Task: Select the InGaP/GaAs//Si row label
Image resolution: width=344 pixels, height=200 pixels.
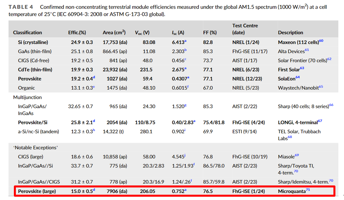Action: point(35,166)
